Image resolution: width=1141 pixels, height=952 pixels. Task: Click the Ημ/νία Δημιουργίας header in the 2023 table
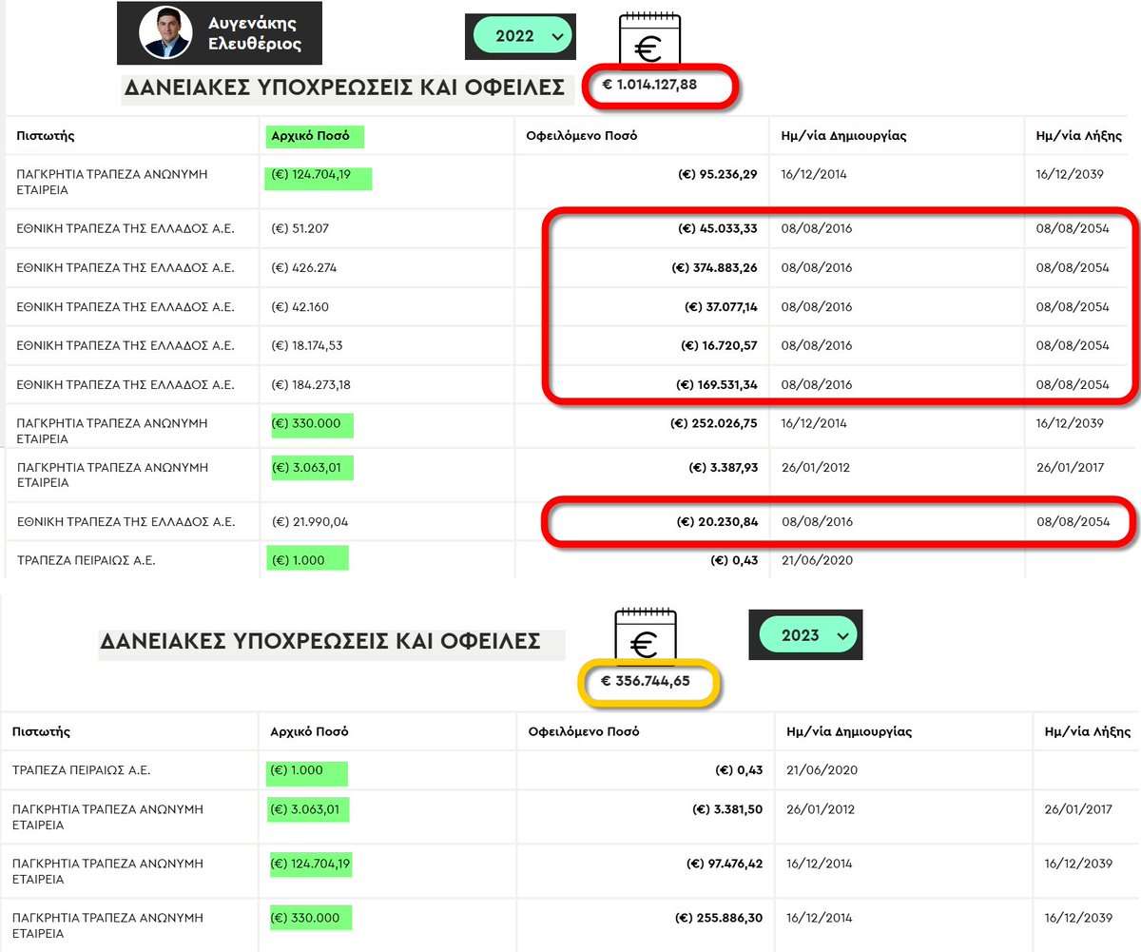point(849,732)
